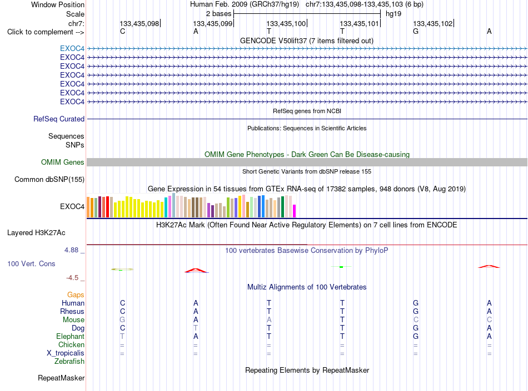Select the Mouse species label

pos(73,320)
